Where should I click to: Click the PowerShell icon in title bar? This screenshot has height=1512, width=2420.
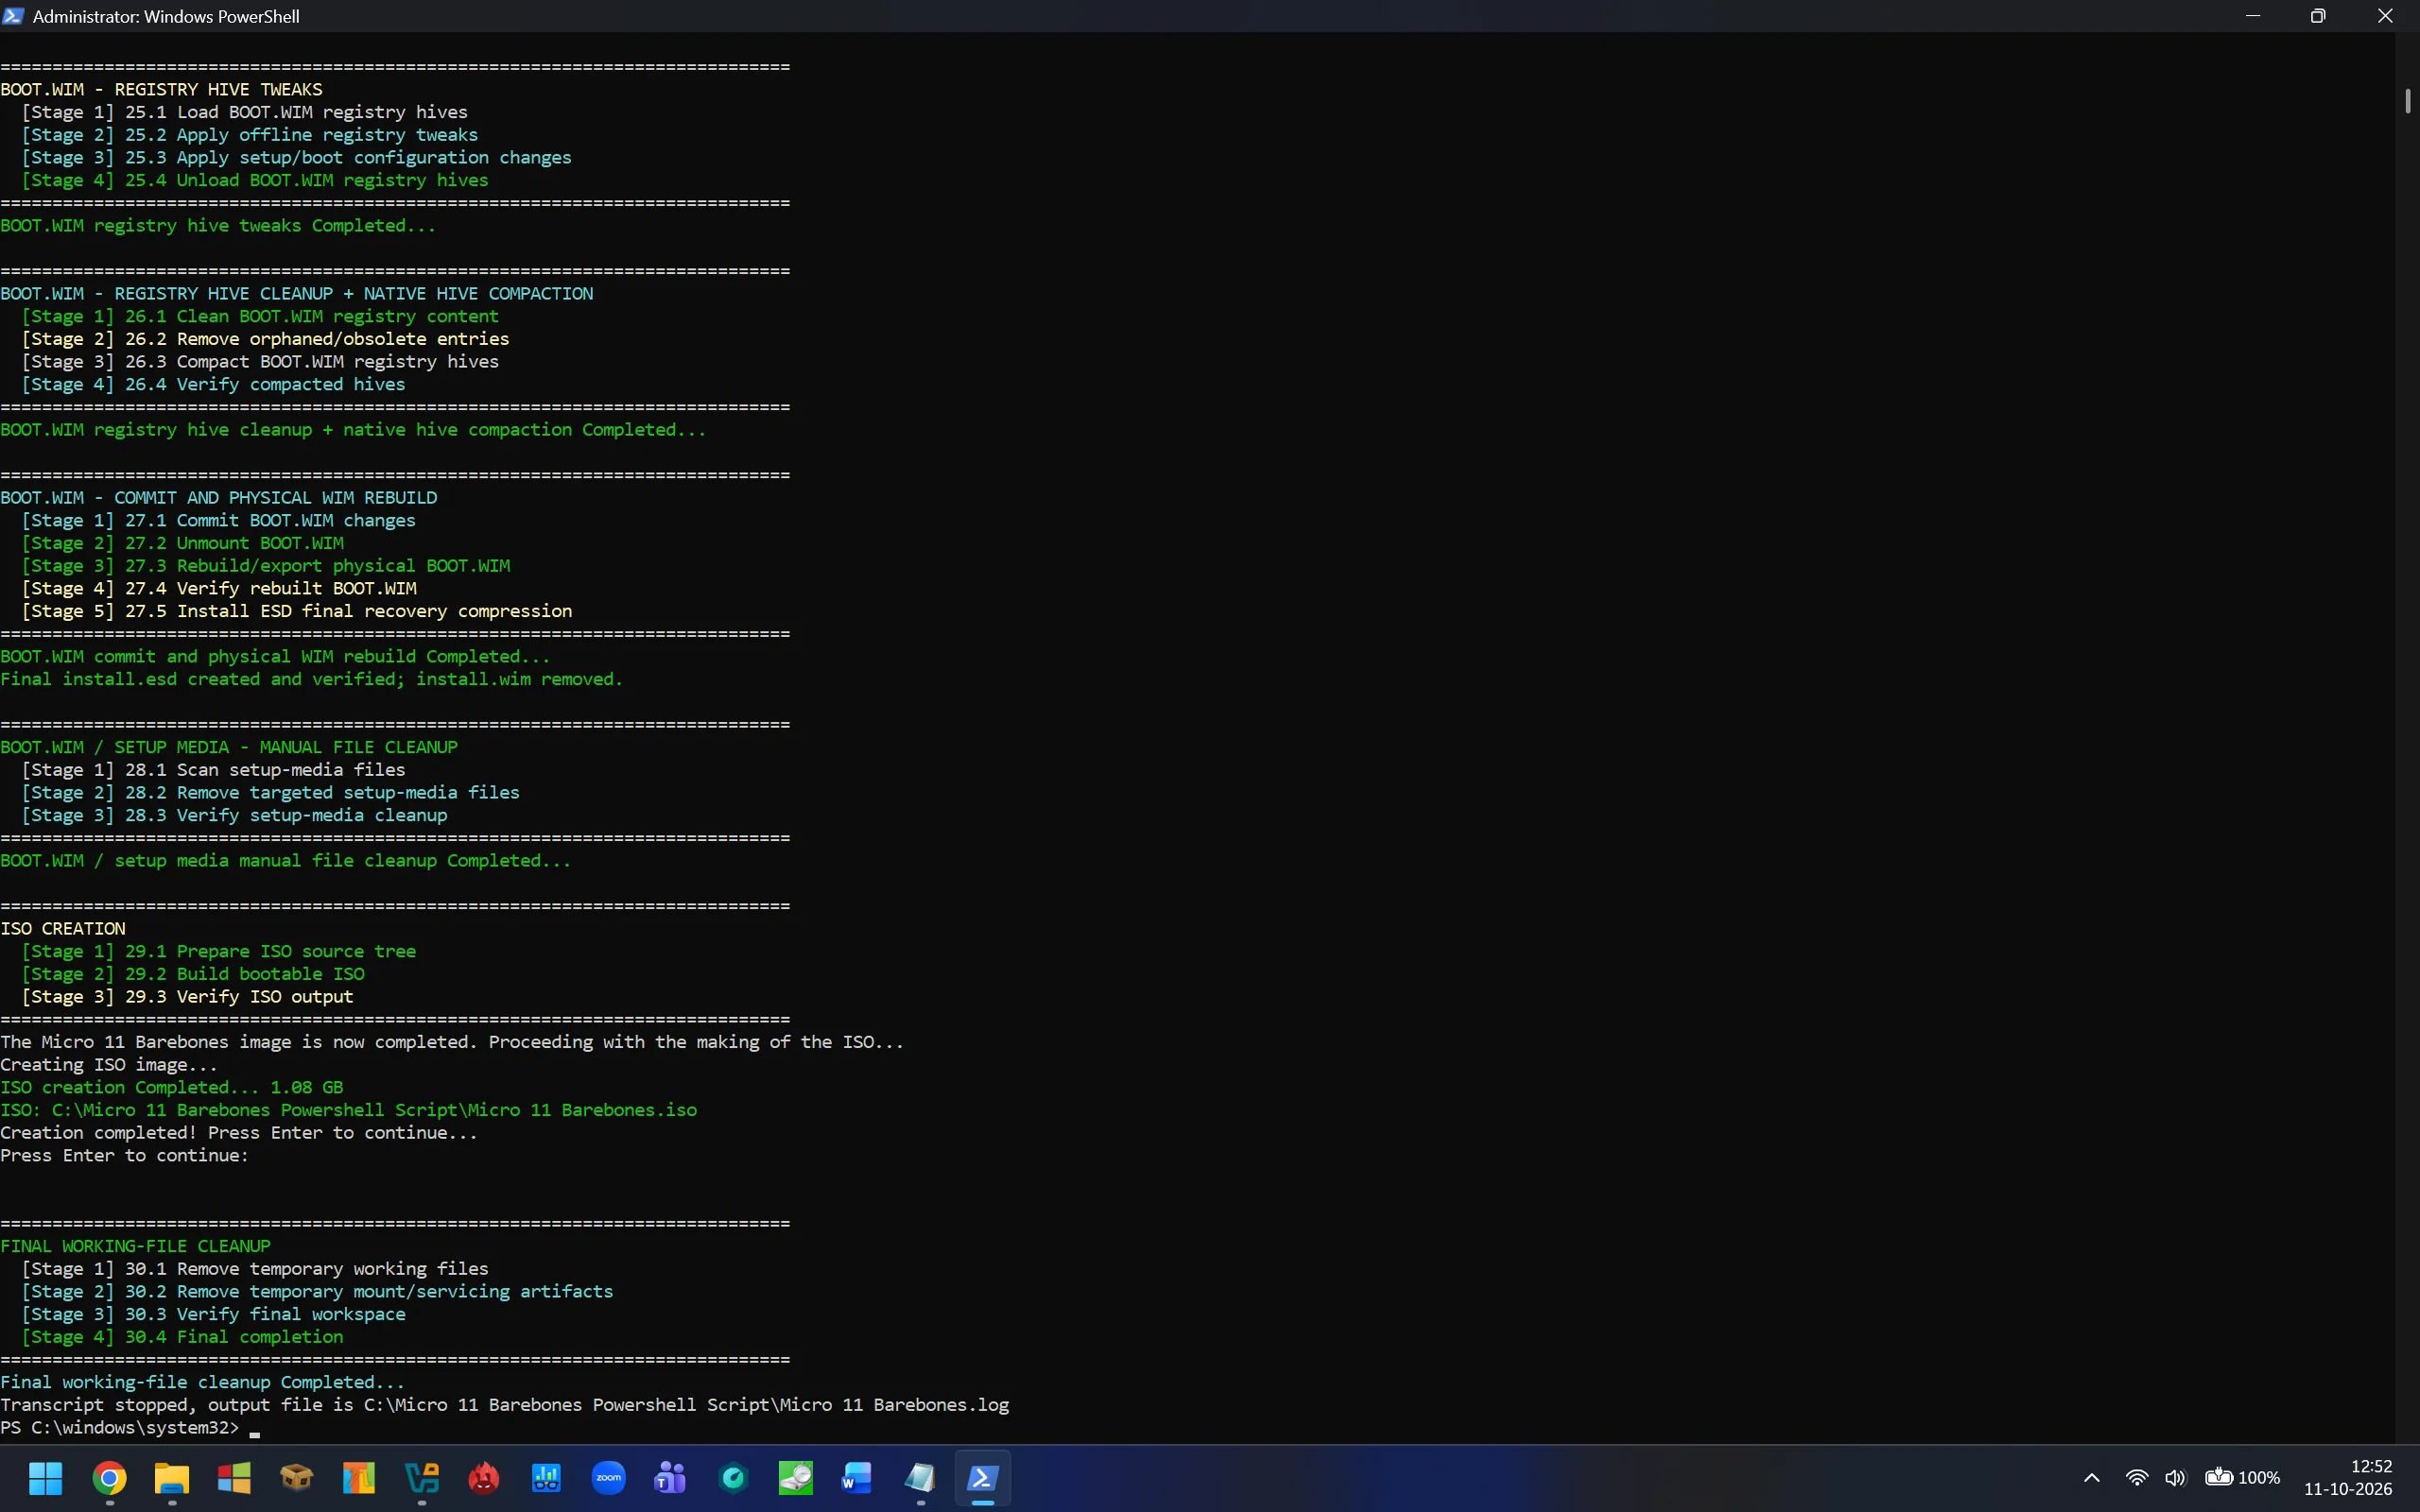(x=13, y=16)
